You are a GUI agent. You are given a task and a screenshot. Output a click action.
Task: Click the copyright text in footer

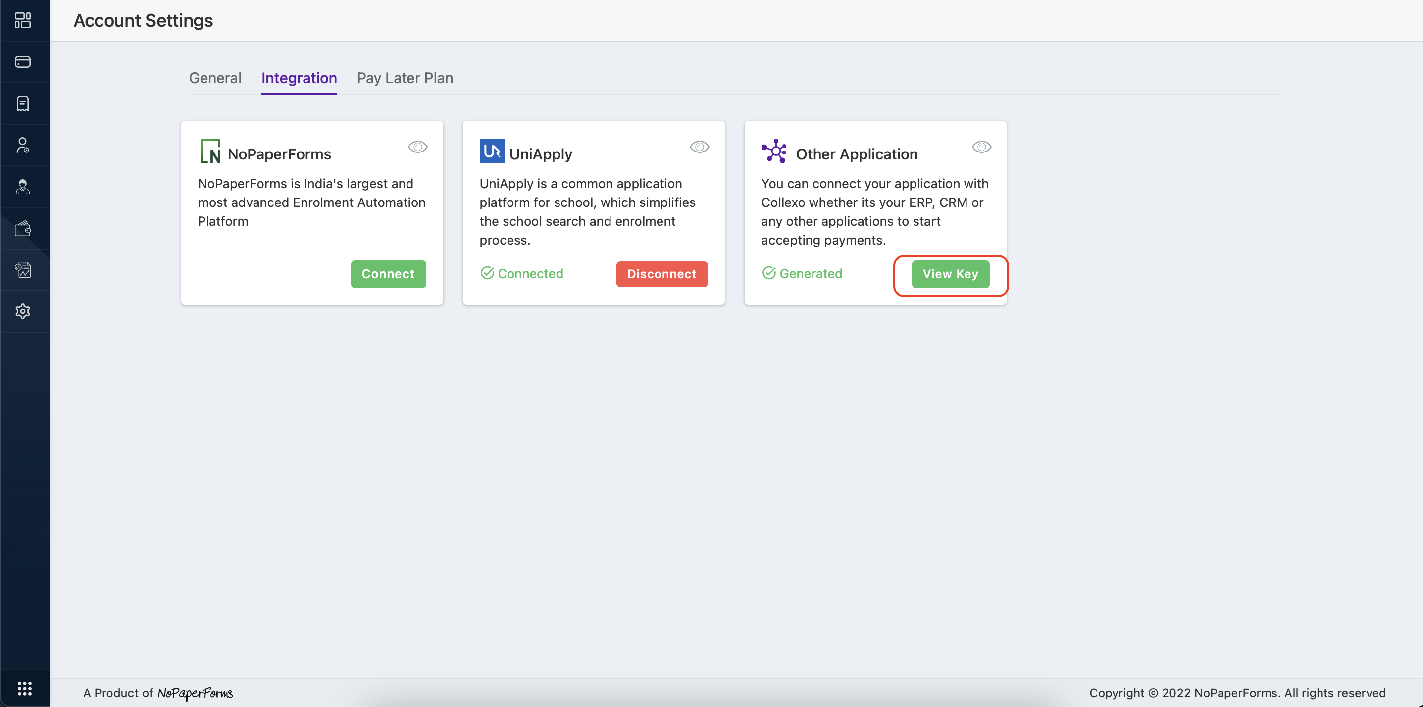[x=1237, y=693]
